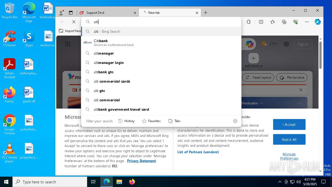Stop loading the page
This screenshot has width=332, height=187.
[x=74, y=22]
